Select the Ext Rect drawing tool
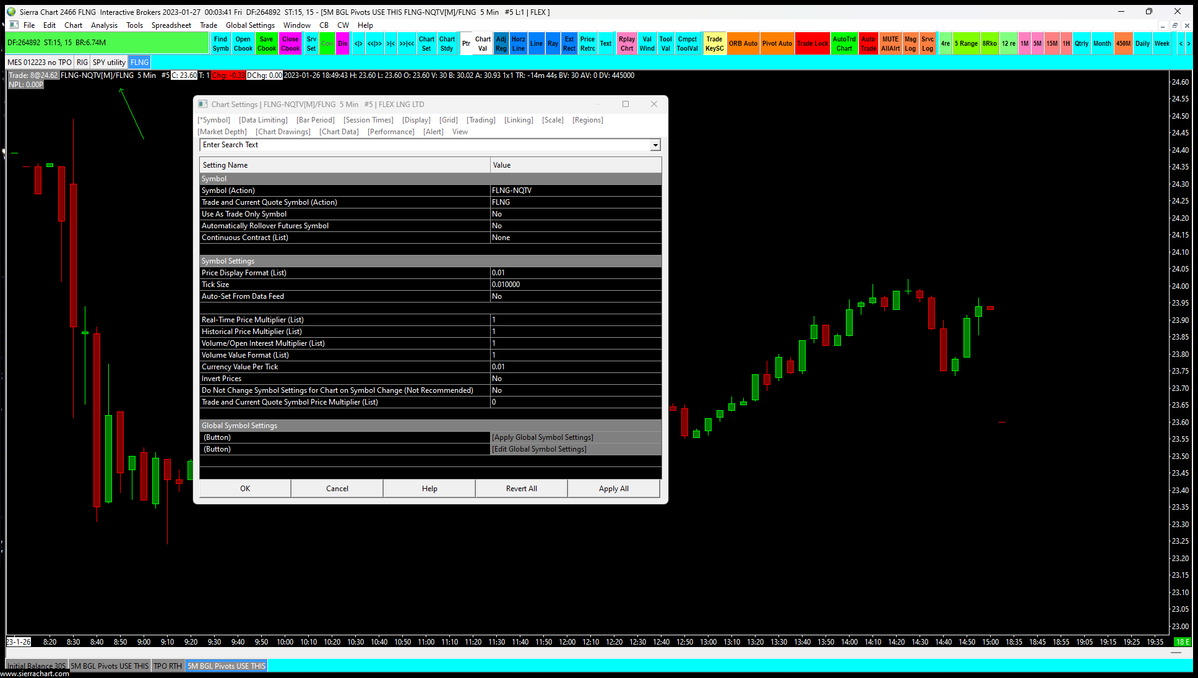 click(569, 43)
